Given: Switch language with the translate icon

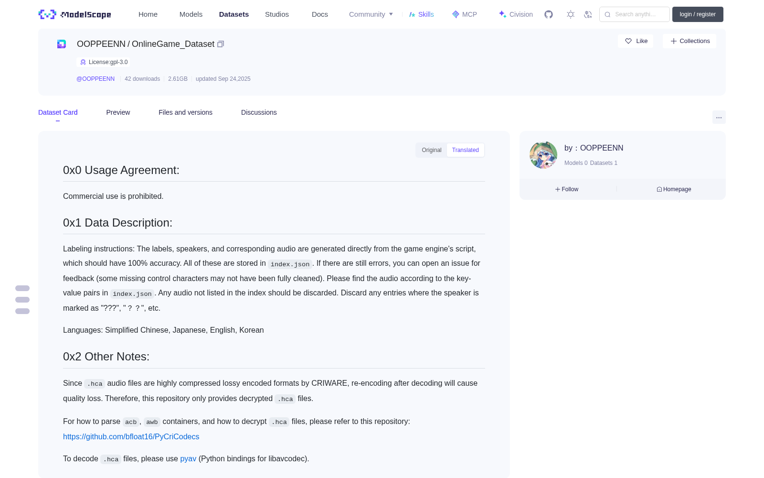Looking at the screenshot, I should [x=588, y=14].
